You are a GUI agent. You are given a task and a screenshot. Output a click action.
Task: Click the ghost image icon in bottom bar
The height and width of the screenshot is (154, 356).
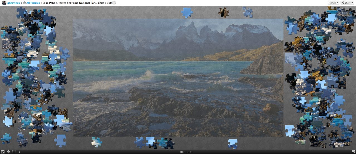8,152
